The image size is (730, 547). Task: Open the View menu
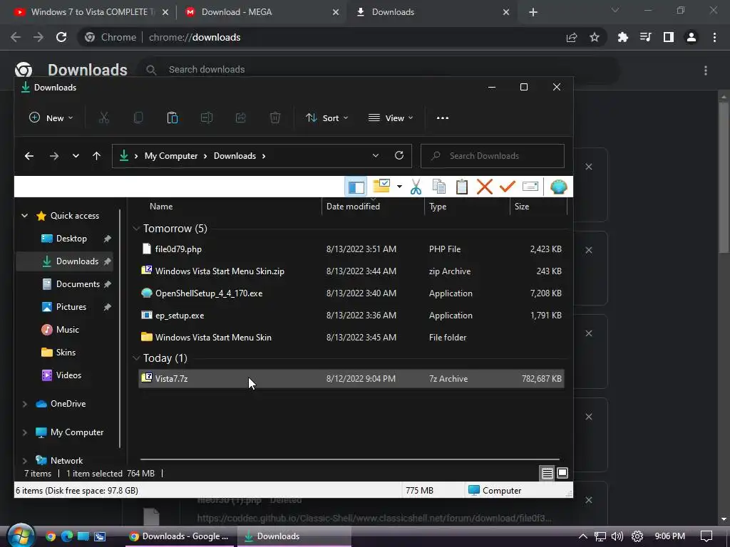pos(391,118)
